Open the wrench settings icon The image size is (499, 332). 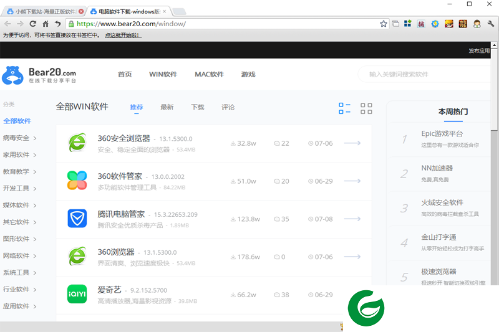coord(491,24)
